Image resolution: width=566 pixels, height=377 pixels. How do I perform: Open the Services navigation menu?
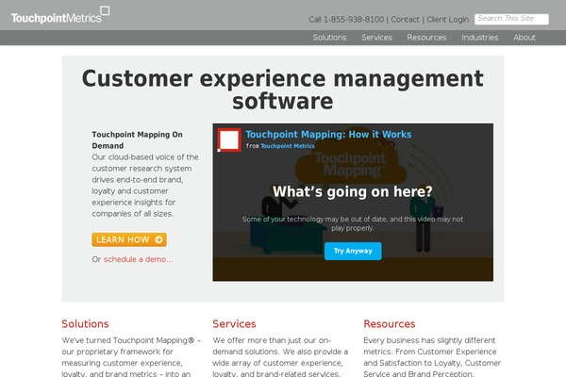[x=376, y=38]
